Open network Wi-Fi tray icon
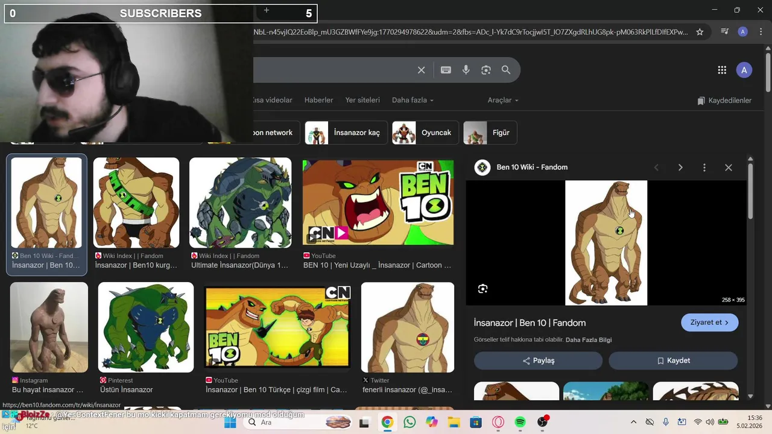Image resolution: width=772 pixels, height=434 pixels. click(x=698, y=423)
